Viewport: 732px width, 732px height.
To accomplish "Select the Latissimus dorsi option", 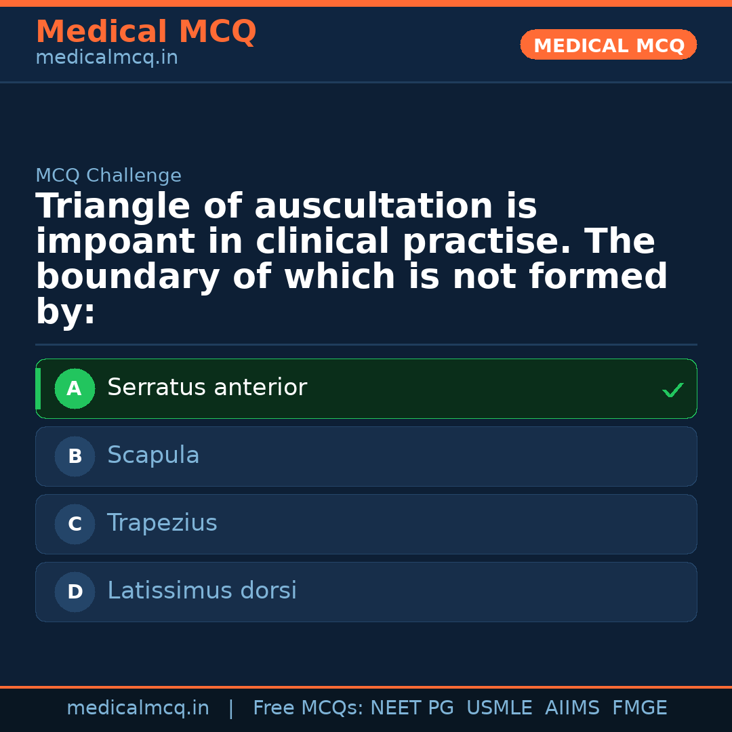I will [202, 591].
